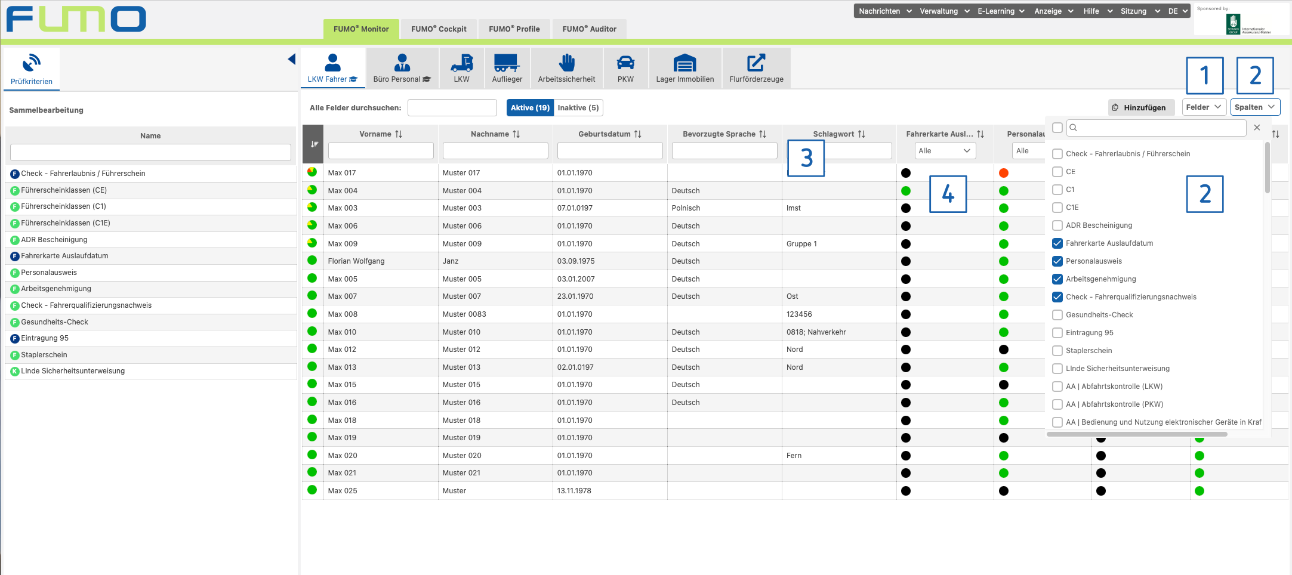Click the column list vertical scrollbar
Viewport: 1292px width, 575px height.
point(1267,168)
